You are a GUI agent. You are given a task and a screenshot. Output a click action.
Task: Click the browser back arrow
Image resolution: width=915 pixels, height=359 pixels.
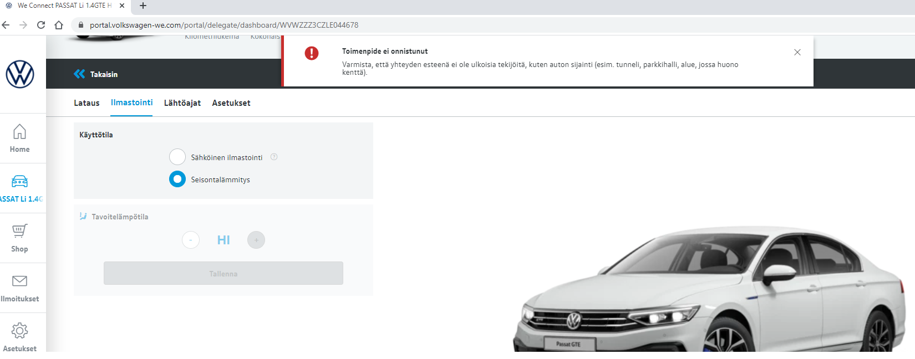point(6,25)
